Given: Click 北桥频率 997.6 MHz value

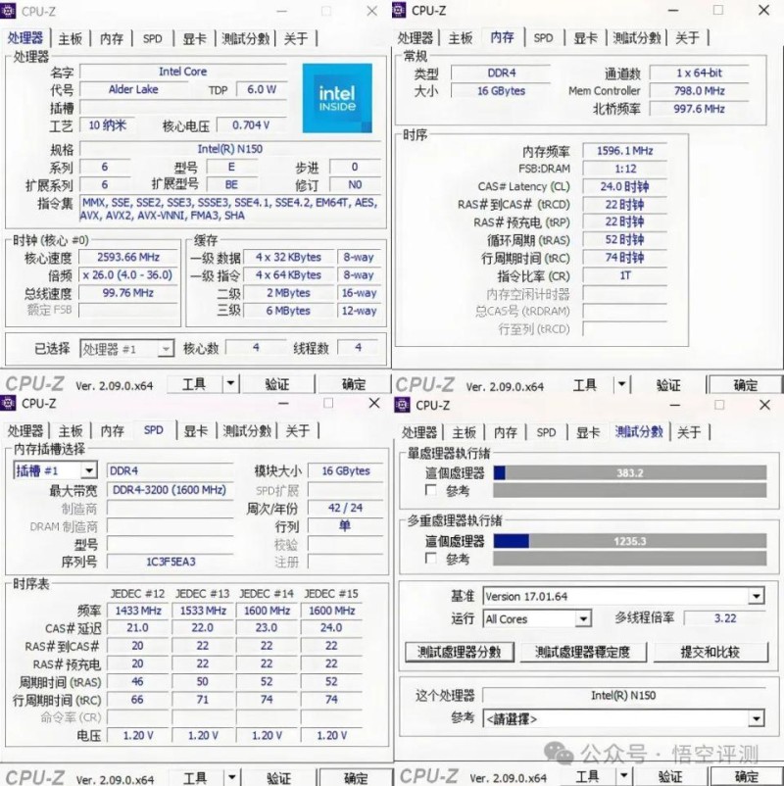Looking at the screenshot, I should tap(699, 108).
